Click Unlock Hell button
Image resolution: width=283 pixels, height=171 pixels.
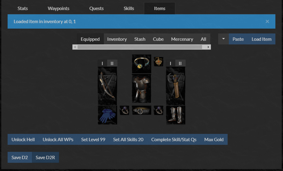(23, 139)
